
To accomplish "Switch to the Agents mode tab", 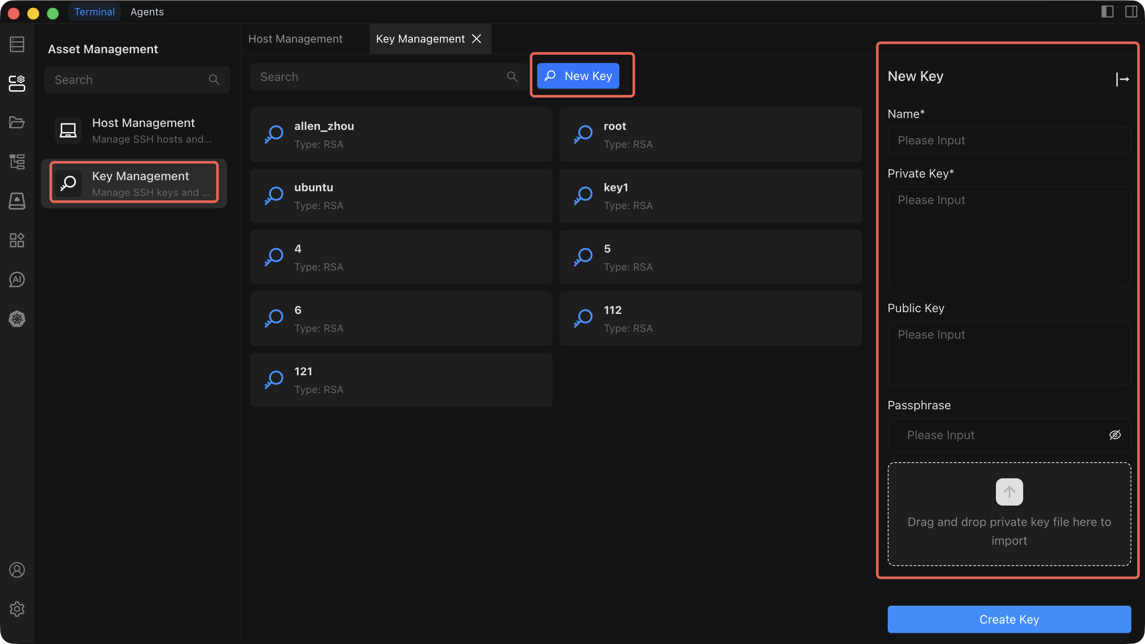I will click(147, 11).
